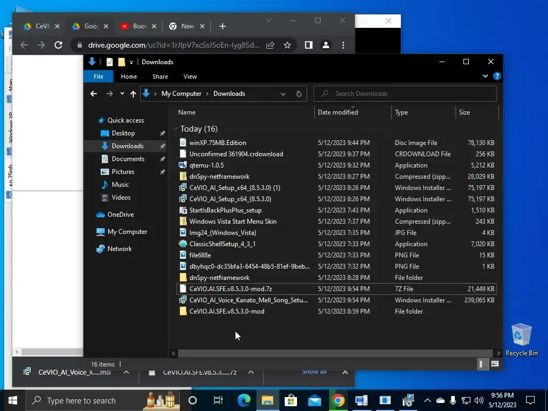Toggle Chrome side panel icon
The height and width of the screenshot is (411, 548).
tap(309, 45)
